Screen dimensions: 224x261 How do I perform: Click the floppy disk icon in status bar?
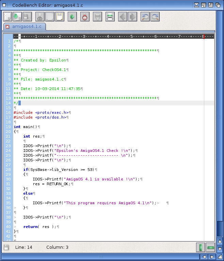6,247
